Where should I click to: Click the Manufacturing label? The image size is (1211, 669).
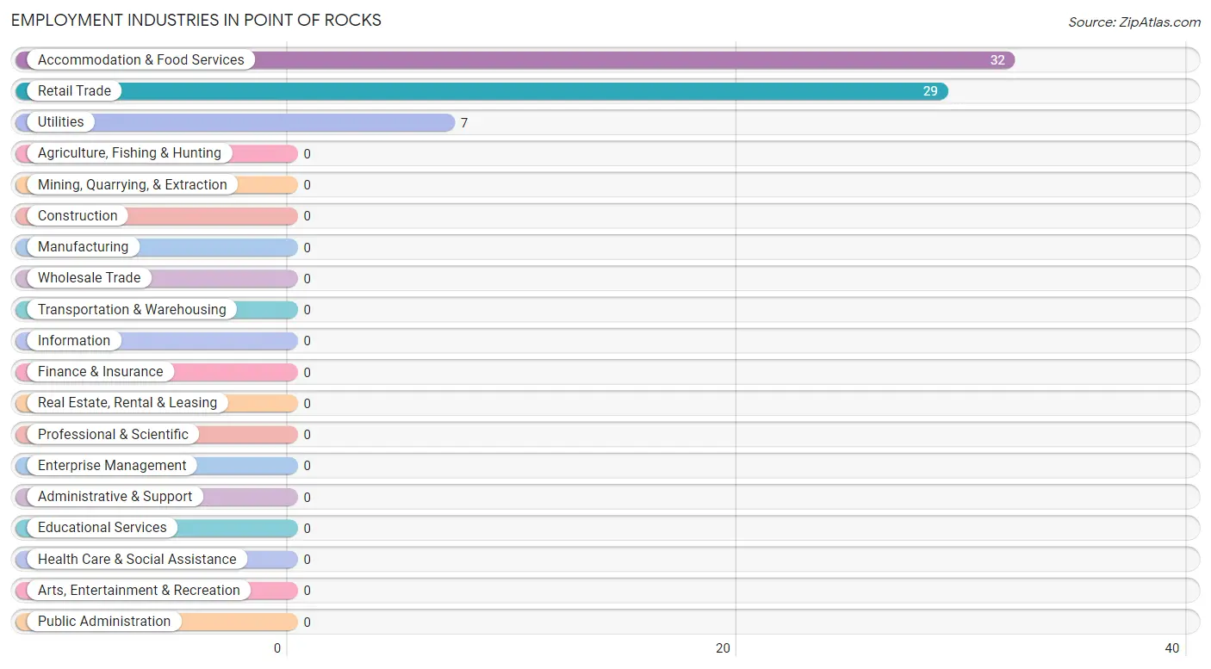(83, 247)
